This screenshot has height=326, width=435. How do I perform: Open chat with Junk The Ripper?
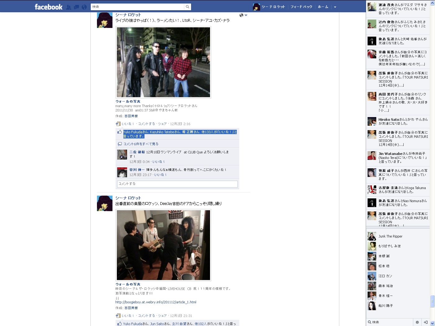pos(390,236)
